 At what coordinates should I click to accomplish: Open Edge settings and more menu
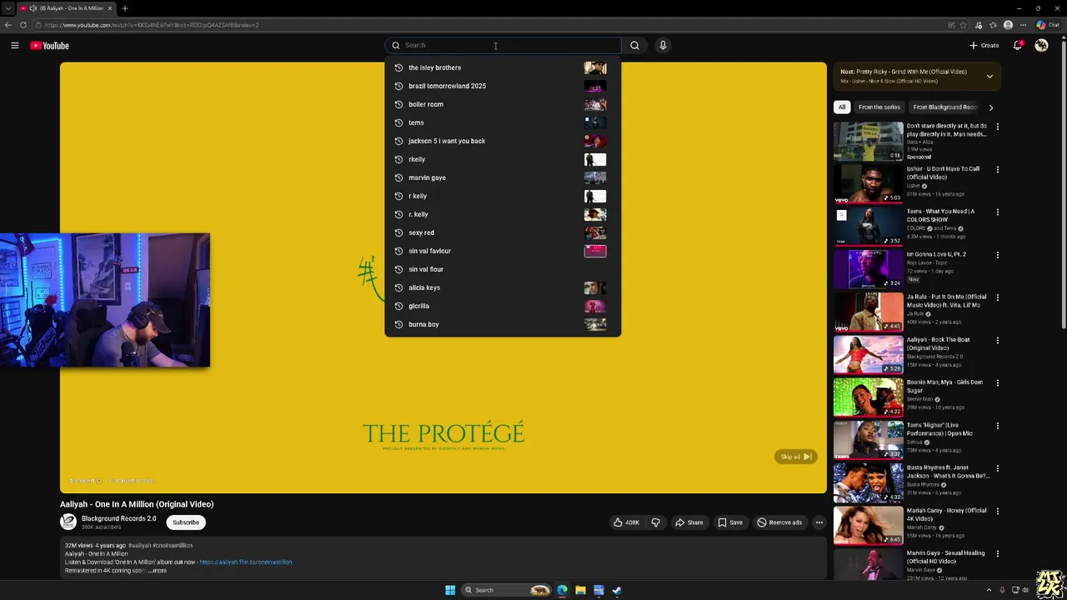point(1024,25)
